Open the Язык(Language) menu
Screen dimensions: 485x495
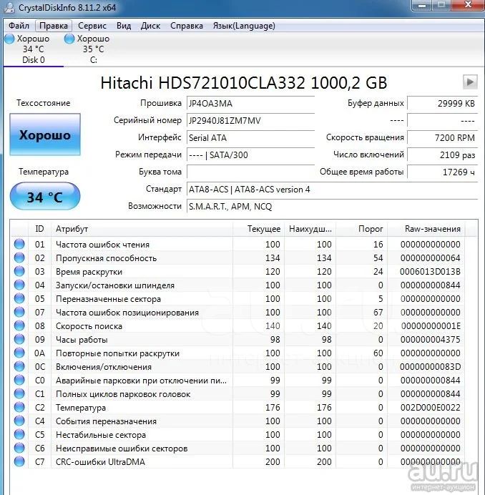click(x=244, y=26)
